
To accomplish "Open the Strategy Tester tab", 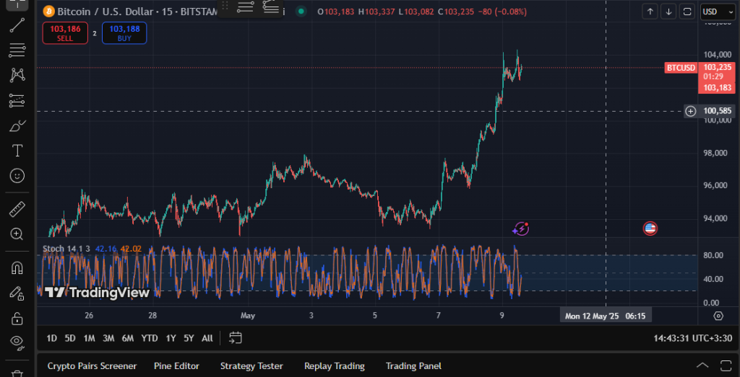I will (x=251, y=366).
